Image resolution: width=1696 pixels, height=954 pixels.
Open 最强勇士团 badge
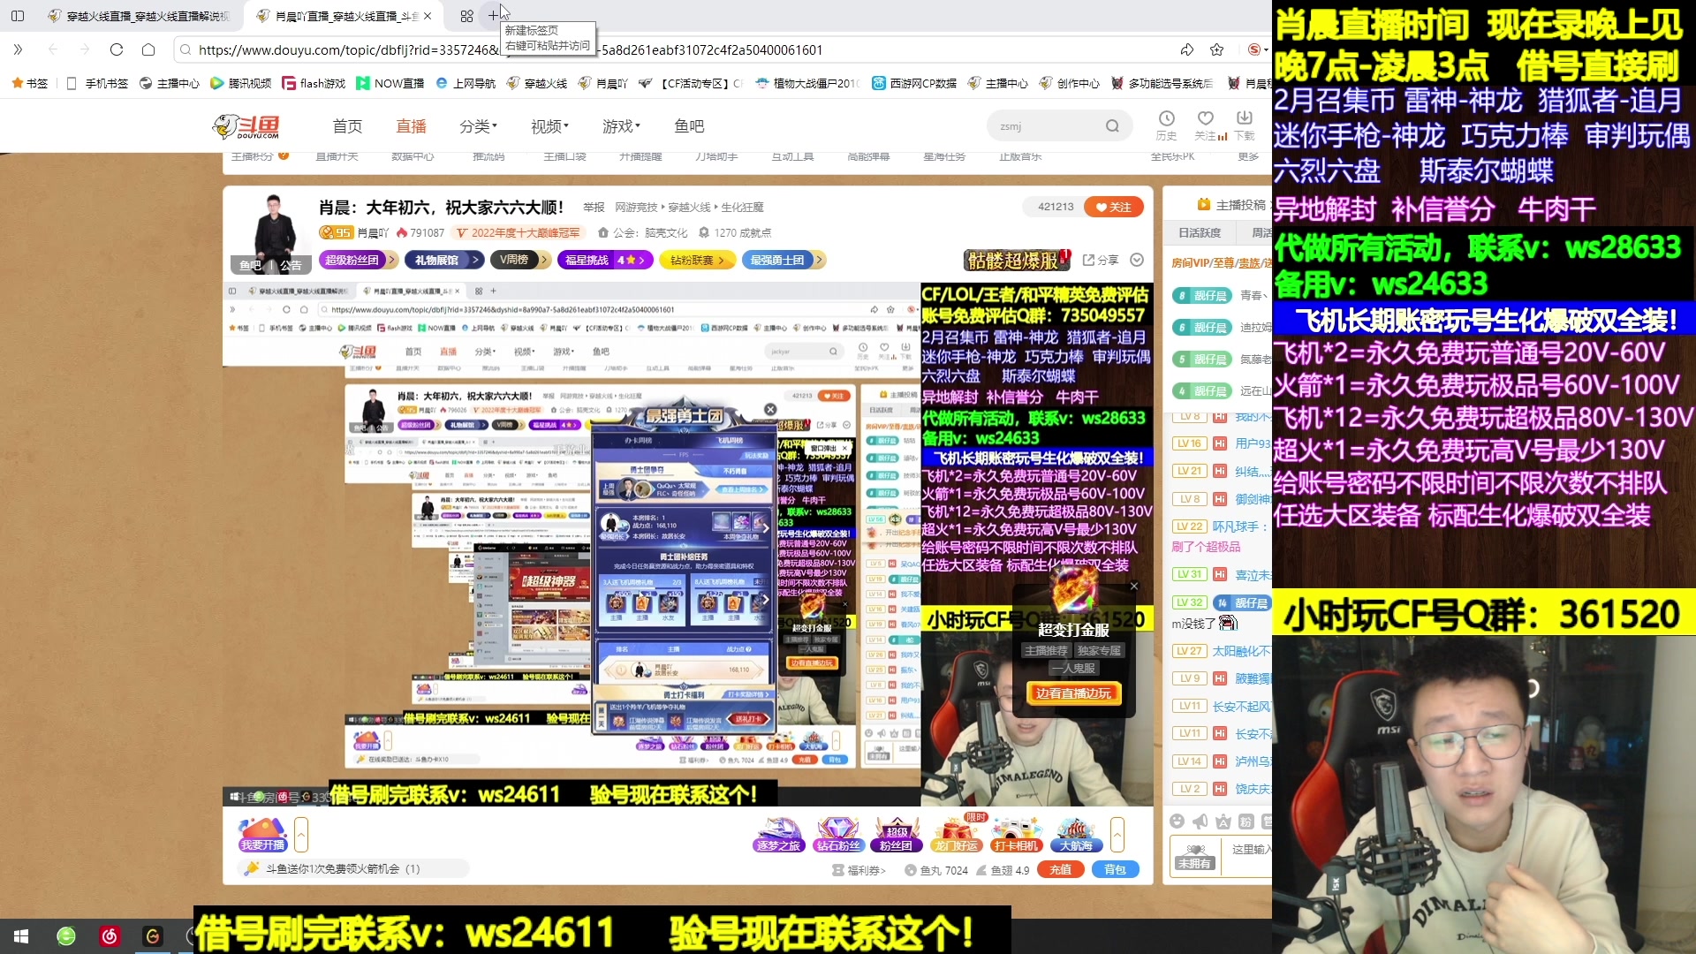click(x=783, y=260)
